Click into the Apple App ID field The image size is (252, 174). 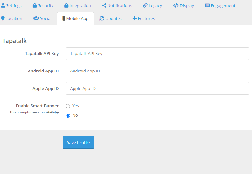[157, 88]
